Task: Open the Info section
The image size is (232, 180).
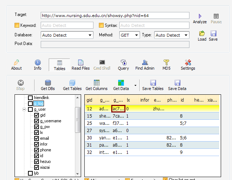Action: 37,65
